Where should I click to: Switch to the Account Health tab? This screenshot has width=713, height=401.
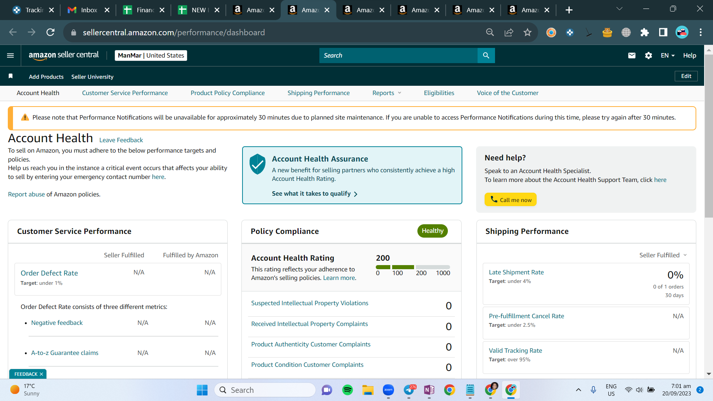(x=38, y=93)
